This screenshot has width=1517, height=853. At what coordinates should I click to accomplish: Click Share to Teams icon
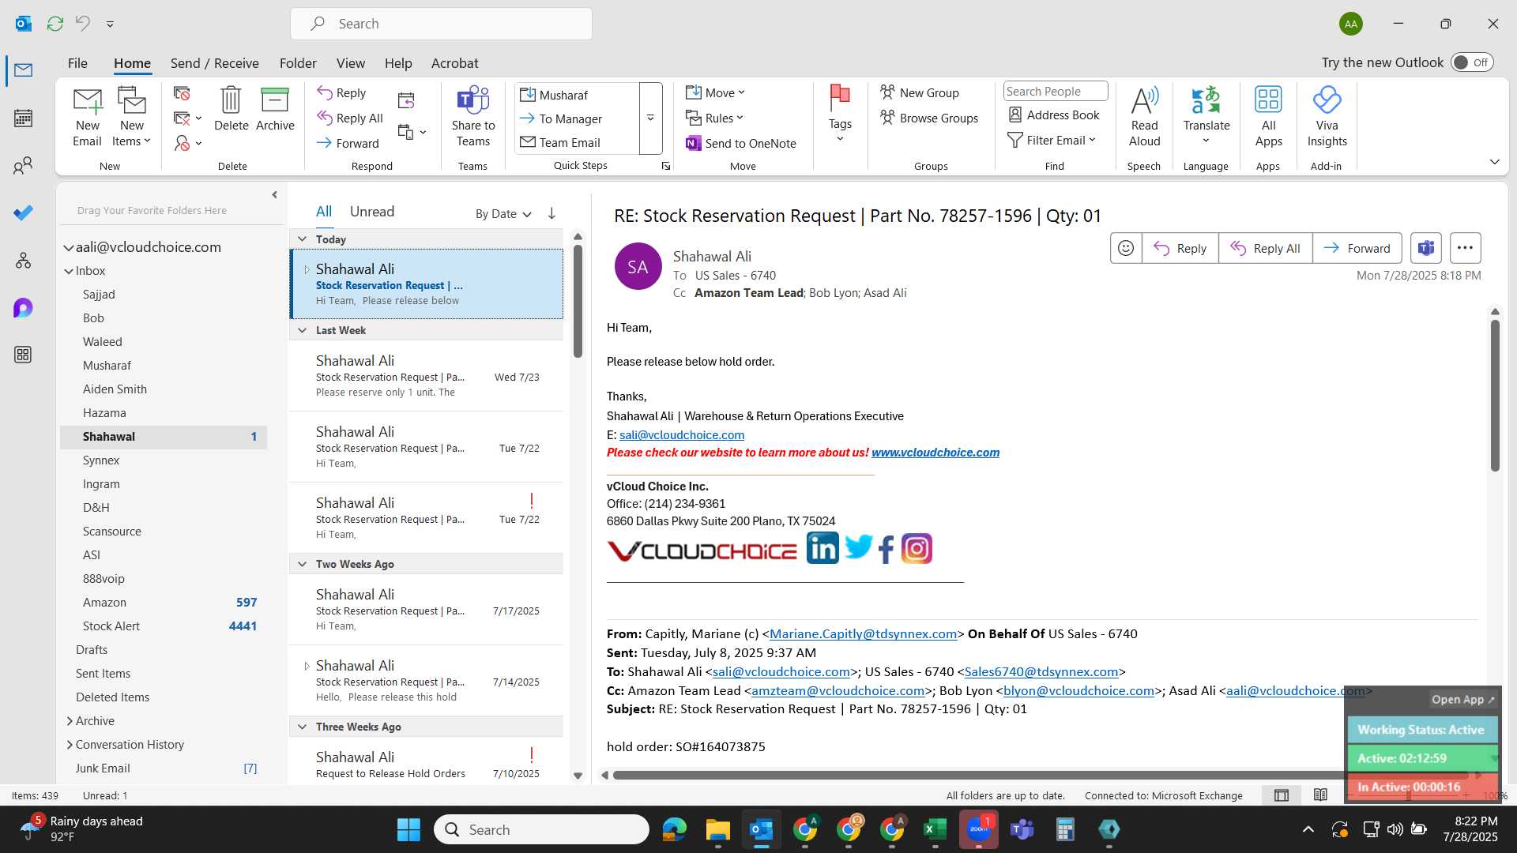(x=473, y=117)
